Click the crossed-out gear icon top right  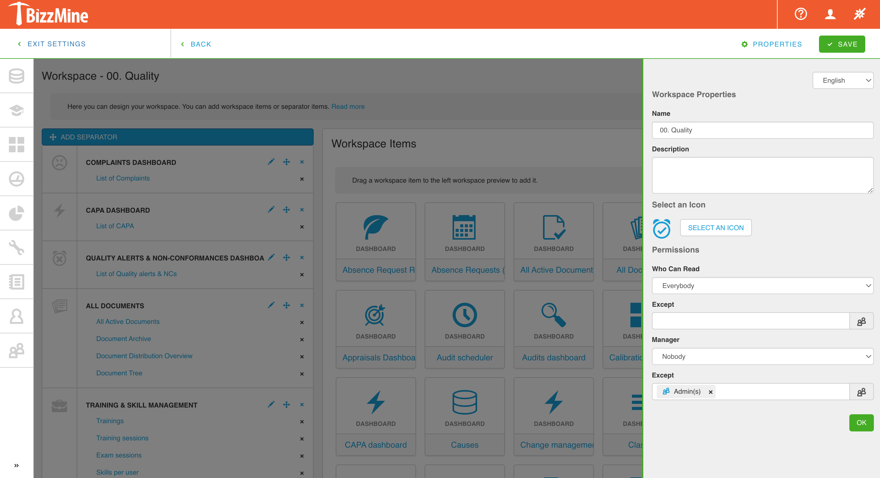pyautogui.click(x=859, y=14)
